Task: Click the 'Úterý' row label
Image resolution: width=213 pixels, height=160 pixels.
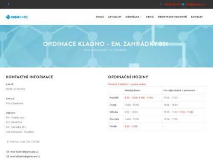Action: [x=113, y=105]
